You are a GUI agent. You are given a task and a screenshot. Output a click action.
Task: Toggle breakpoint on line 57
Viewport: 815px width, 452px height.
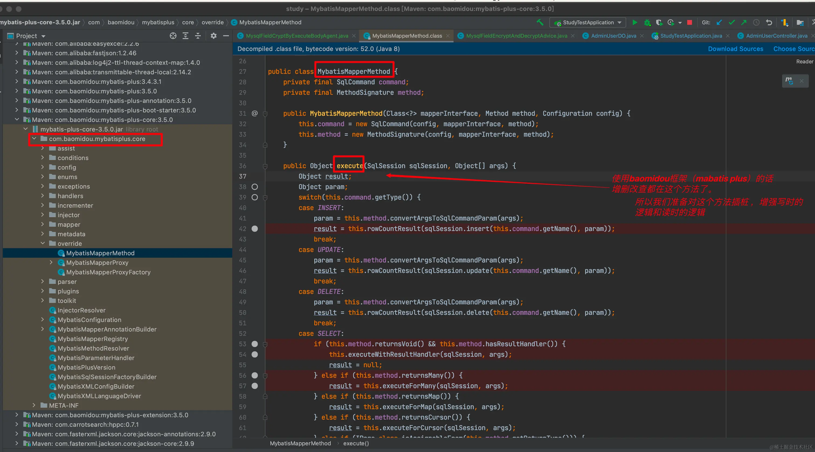point(255,386)
